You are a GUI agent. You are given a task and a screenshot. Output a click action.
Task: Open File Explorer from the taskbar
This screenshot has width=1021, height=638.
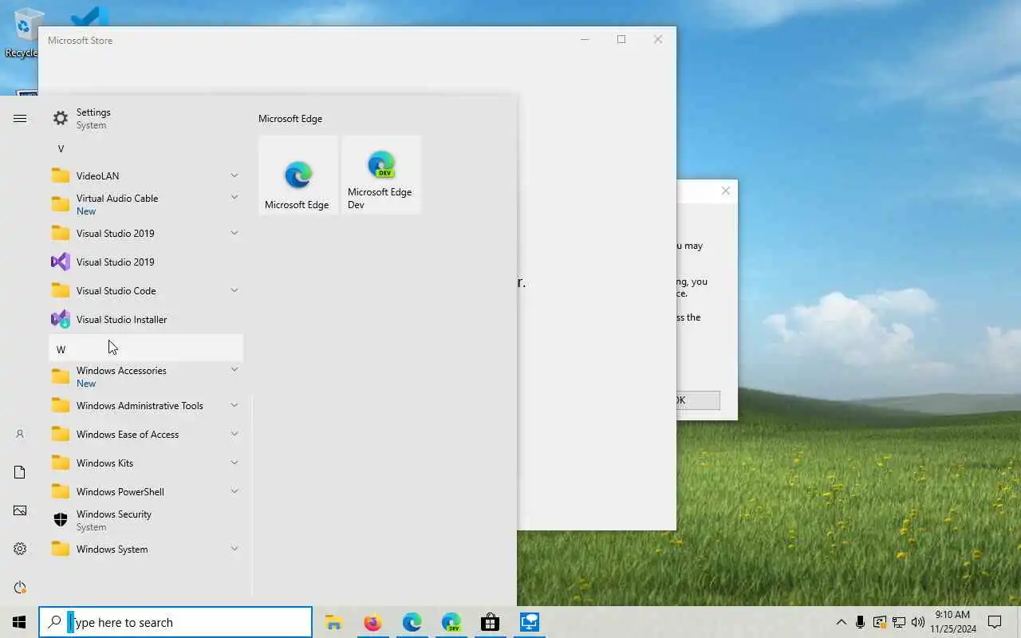coord(333,622)
